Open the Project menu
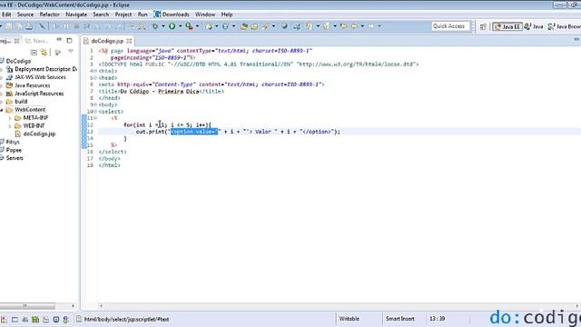The height and width of the screenshot is (327, 581). [x=123, y=15]
